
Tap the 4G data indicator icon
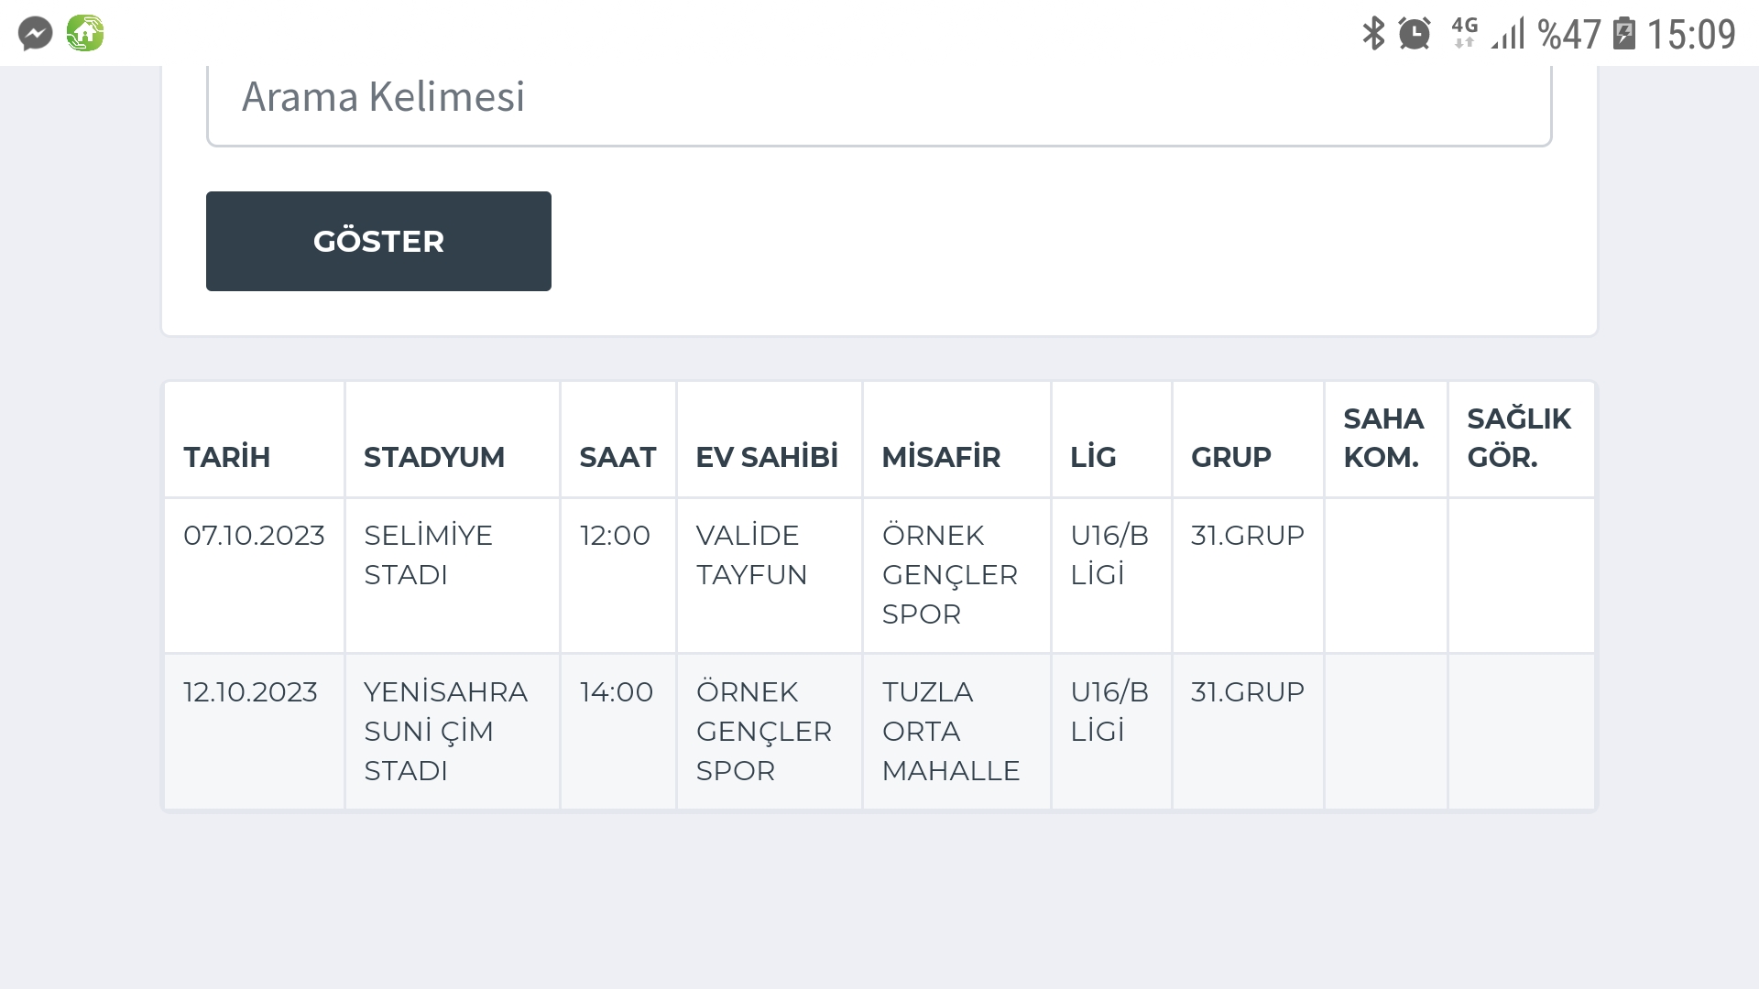(x=1464, y=33)
